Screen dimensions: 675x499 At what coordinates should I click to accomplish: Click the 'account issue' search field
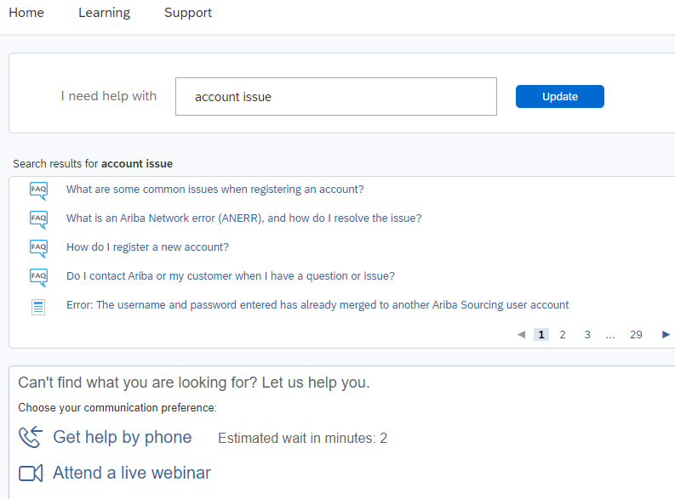point(335,97)
